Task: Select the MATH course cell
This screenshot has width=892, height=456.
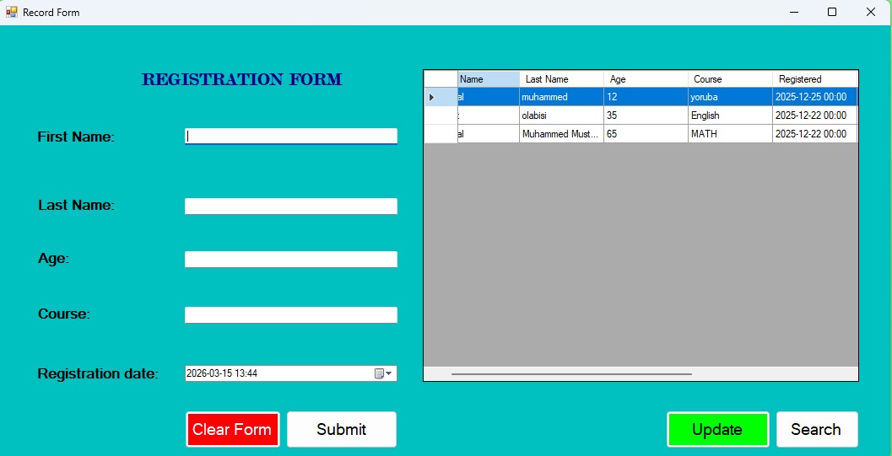Action: point(729,134)
